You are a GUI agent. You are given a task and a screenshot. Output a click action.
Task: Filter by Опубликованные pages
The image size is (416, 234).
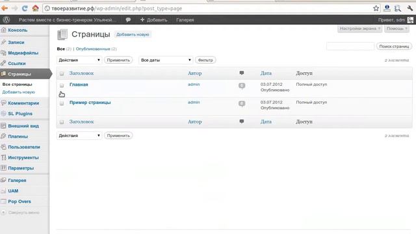pyautogui.click(x=93, y=49)
